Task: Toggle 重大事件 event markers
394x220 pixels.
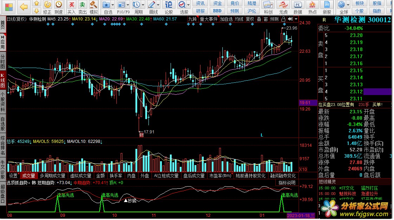Action: 209,19
